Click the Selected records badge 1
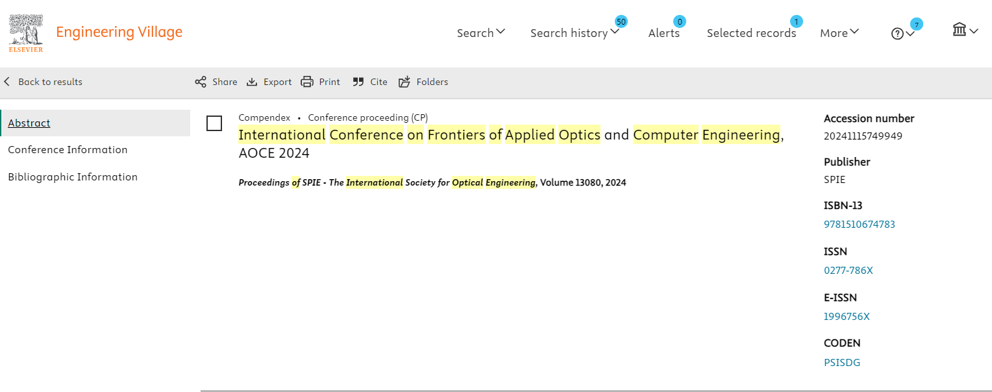Image resolution: width=992 pixels, height=392 pixels. click(797, 22)
